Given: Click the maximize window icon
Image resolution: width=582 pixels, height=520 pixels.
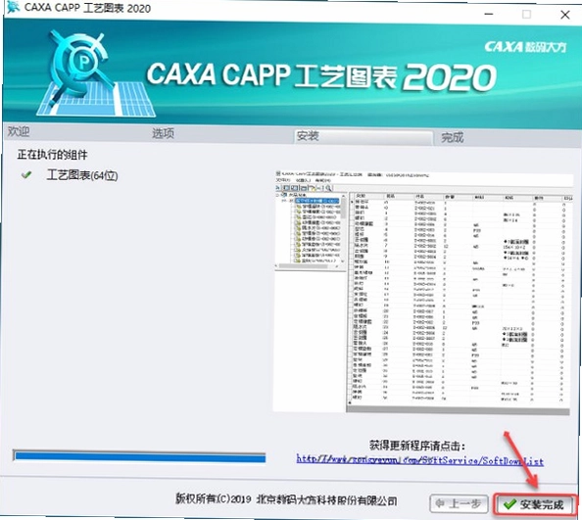Looking at the screenshot, I should pos(526,15).
